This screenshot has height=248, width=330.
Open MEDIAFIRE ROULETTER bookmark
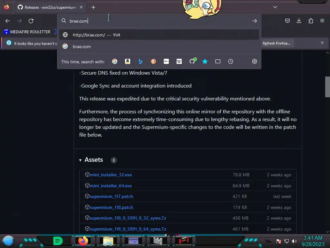(x=27, y=32)
